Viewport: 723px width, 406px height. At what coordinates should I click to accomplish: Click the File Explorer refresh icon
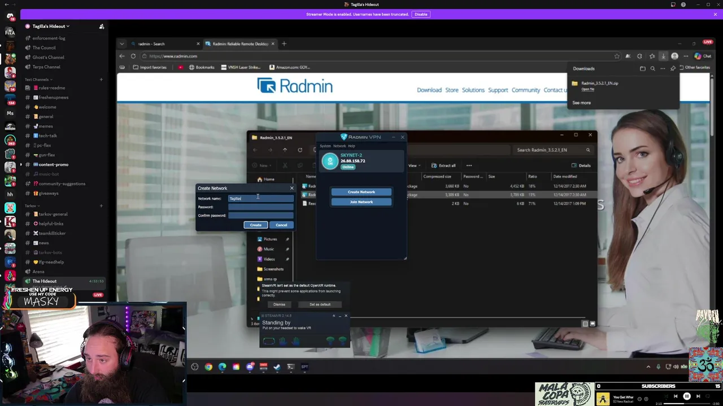pos(300,150)
